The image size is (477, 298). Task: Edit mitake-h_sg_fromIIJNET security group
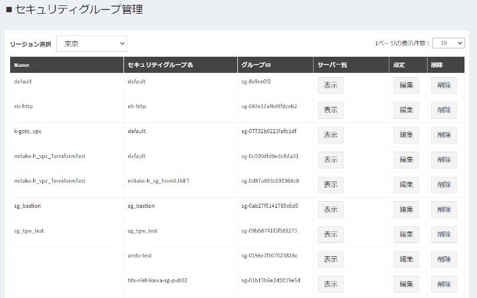point(406,185)
